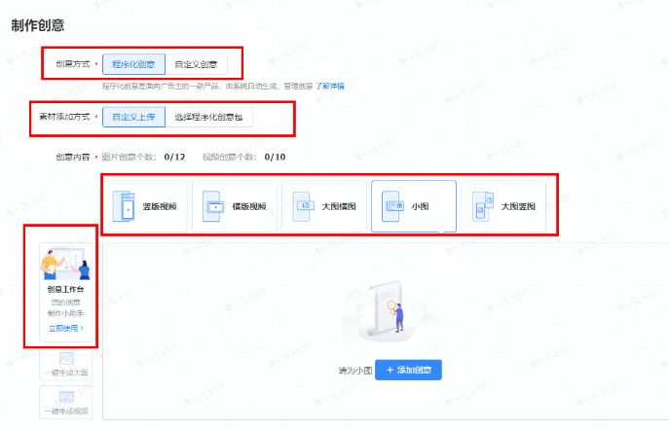This screenshot has width=669, height=428.
Task: Click the 创意工作台 title text
Action: tap(65, 290)
